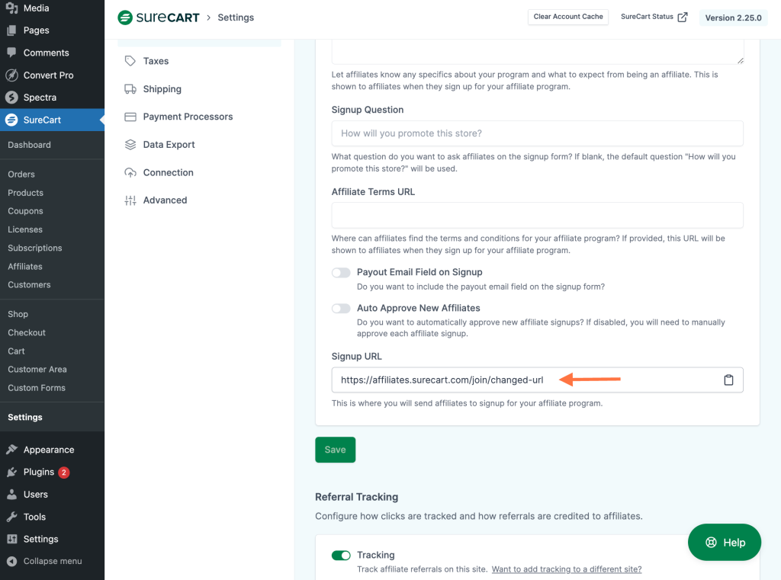
Task: Click the Connection cloud upload icon
Action: [130, 173]
